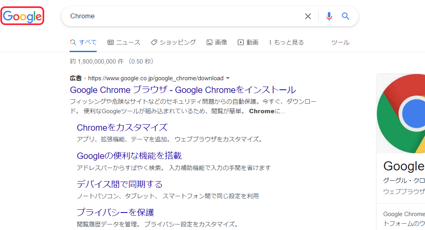Open the ニュース tab
Image resolution: width=425 pixels, height=230 pixels.
point(124,43)
